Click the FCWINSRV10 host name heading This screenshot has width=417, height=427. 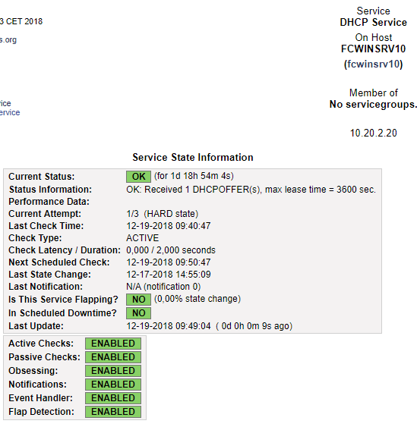pos(373,49)
